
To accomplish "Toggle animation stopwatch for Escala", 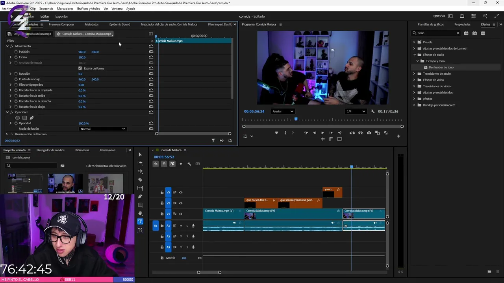I will click(16, 57).
